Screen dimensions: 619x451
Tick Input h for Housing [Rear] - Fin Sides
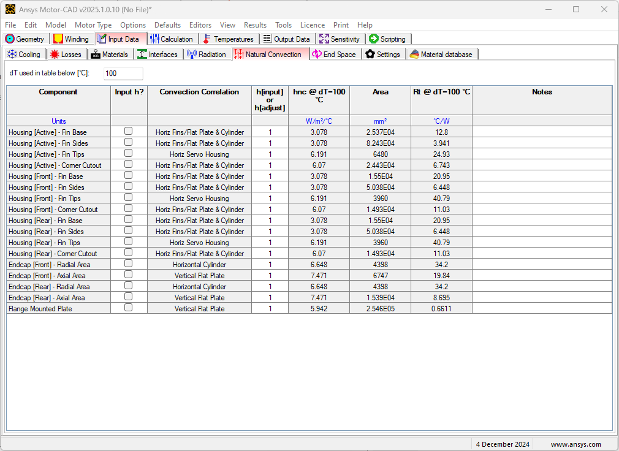pos(128,230)
